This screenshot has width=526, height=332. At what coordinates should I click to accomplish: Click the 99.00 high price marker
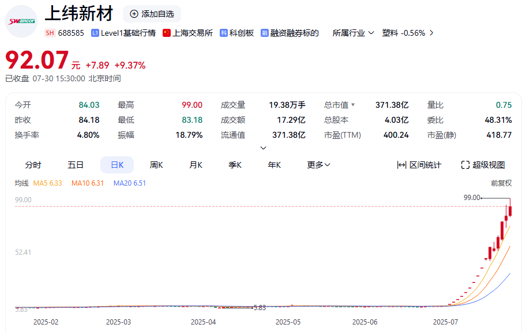(x=472, y=197)
